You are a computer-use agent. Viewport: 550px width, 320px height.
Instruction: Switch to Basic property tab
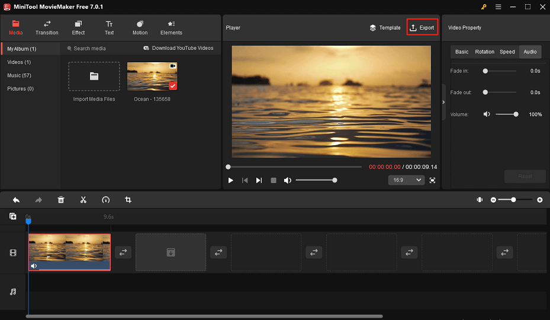tap(462, 52)
